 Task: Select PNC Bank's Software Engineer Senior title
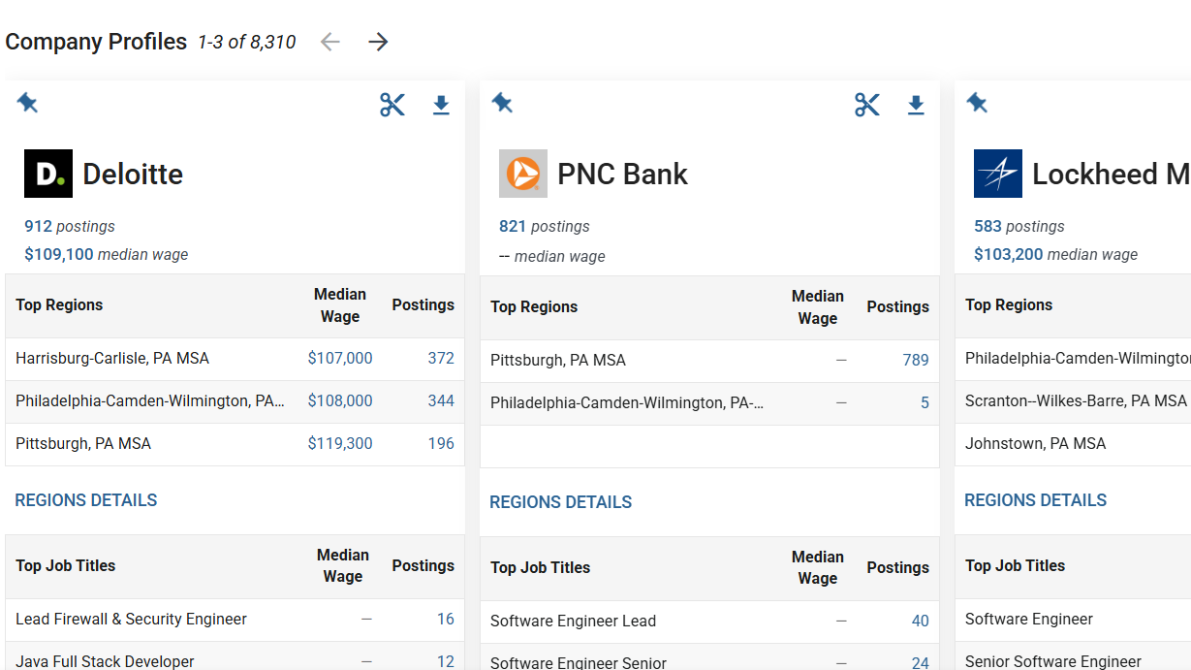579,663
